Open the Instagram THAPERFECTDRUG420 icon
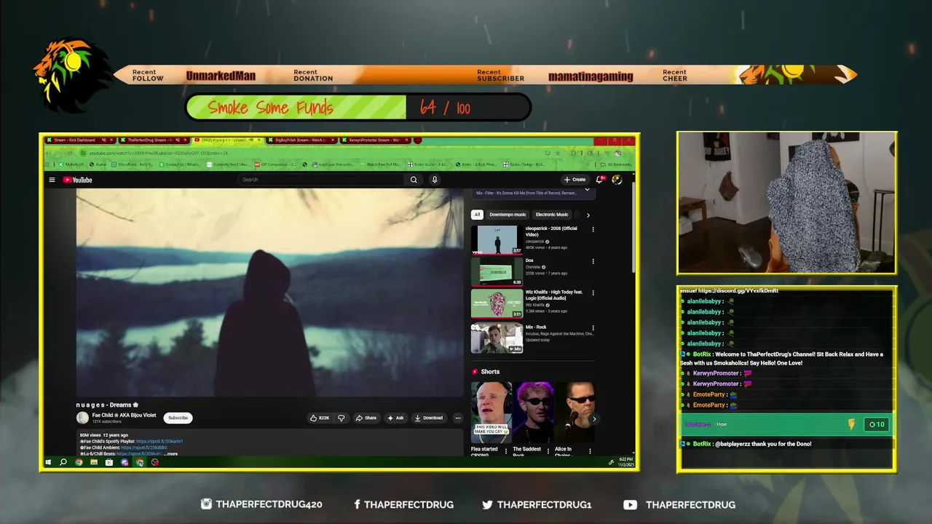 (206, 504)
